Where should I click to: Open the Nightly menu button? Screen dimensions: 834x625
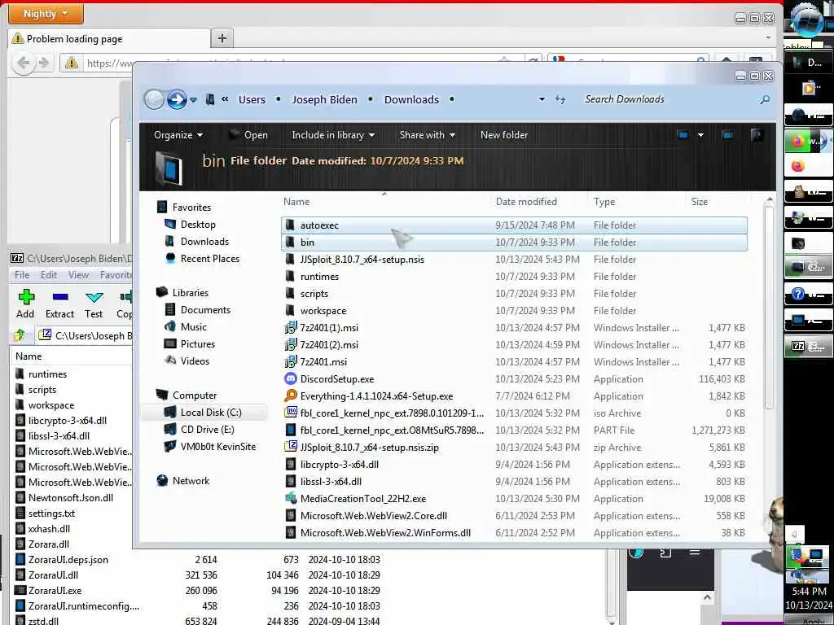pyautogui.click(x=46, y=14)
